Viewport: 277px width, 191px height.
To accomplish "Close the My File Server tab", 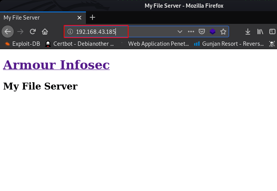I will pyautogui.click(x=79, y=18).
